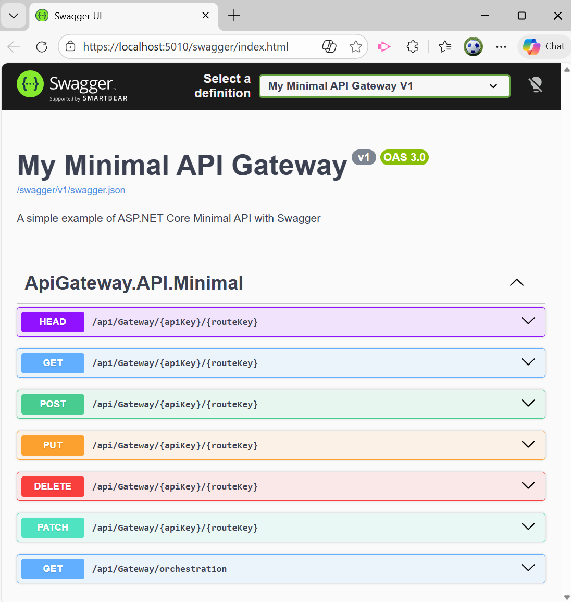This screenshot has height=602, width=571.
Task: Expand the POST endpoint chevron
Action: pos(528,403)
